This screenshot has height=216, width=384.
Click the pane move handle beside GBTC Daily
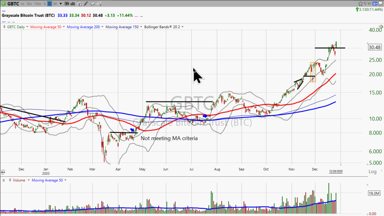click(4, 27)
